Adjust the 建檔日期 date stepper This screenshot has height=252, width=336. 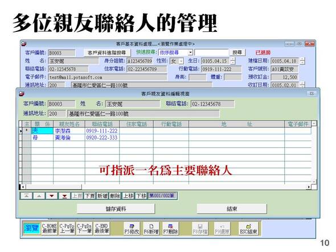[x=302, y=61]
